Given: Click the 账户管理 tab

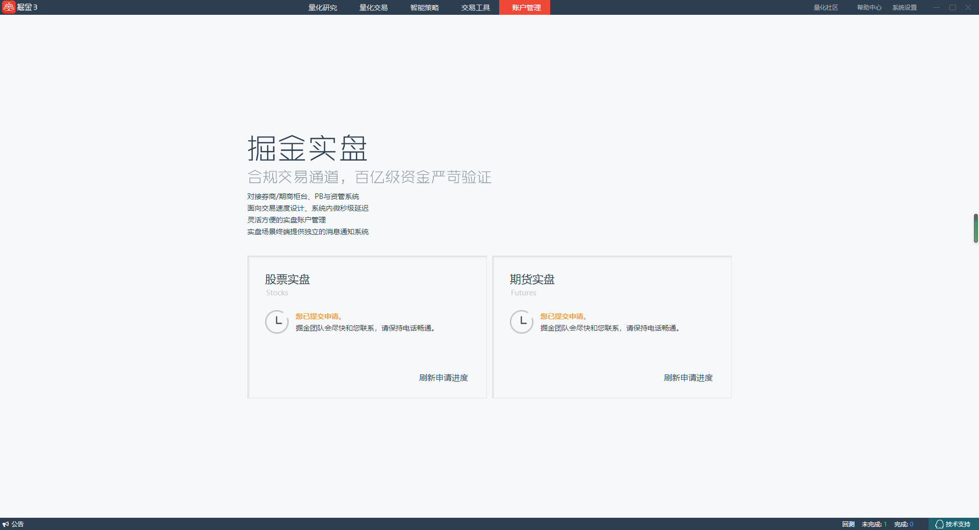Looking at the screenshot, I should [x=526, y=8].
